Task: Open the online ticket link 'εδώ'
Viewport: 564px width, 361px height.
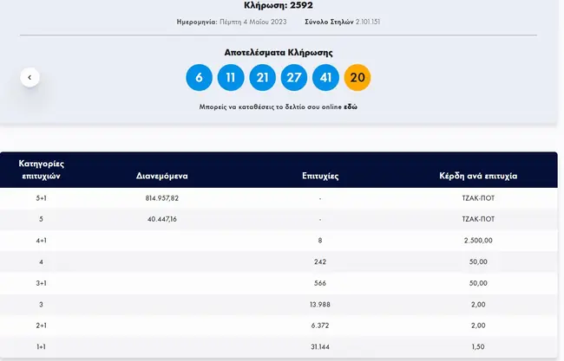Action: coord(351,107)
